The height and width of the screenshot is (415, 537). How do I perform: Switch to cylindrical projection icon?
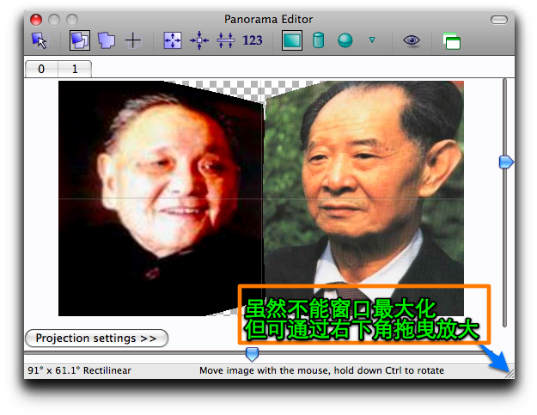(319, 40)
